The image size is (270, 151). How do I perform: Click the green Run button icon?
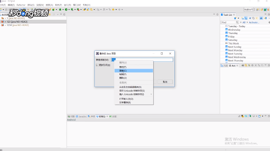pos(66,10)
